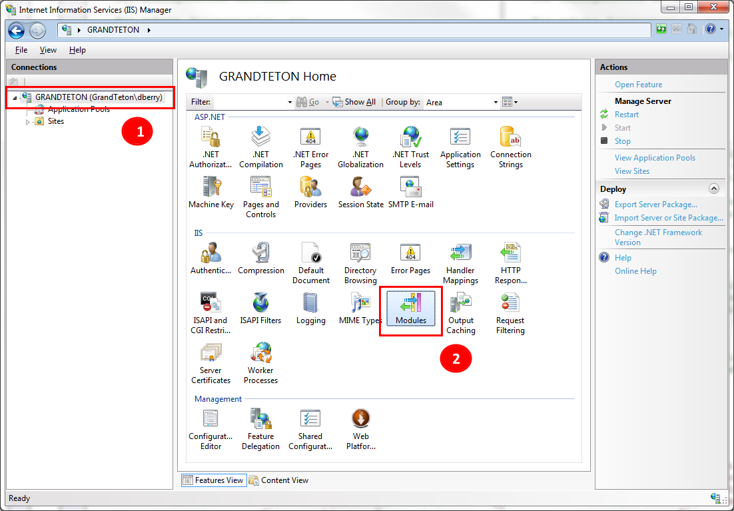Image resolution: width=734 pixels, height=511 pixels.
Task: Open the View menu
Action: coord(47,50)
